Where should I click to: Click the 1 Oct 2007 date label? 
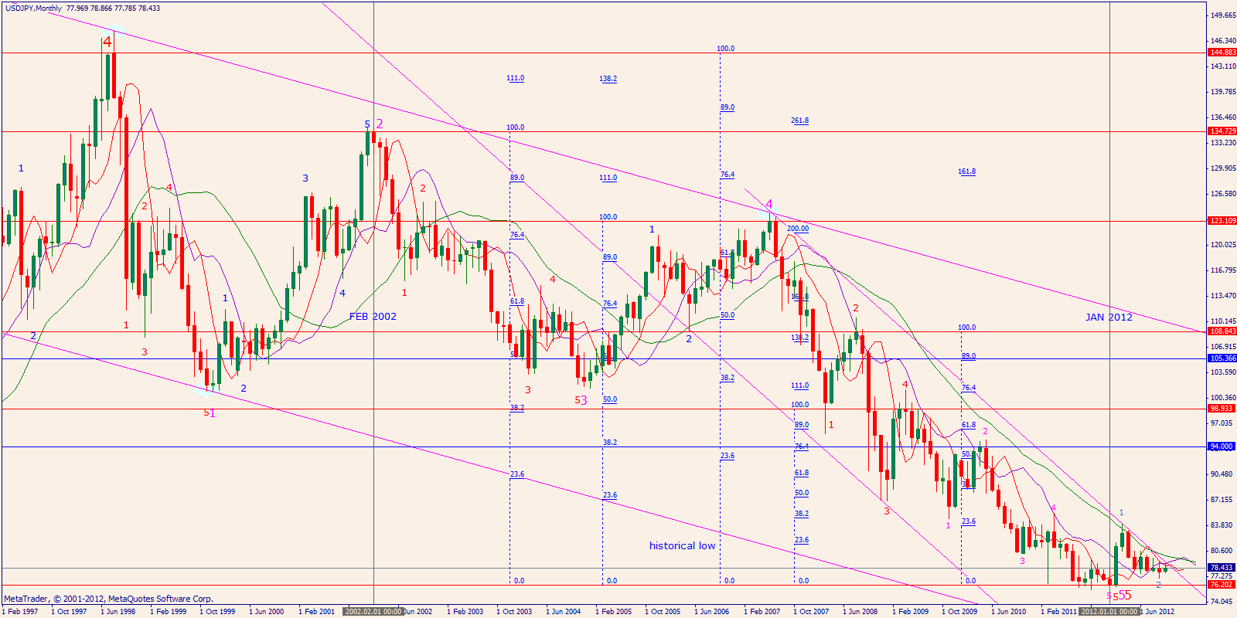(x=812, y=611)
